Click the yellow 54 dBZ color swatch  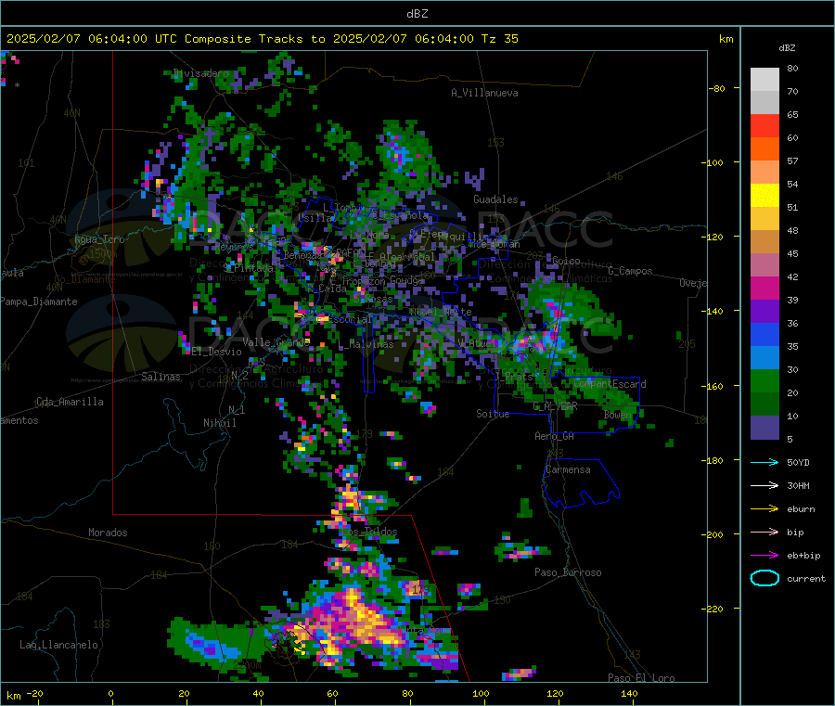click(764, 195)
